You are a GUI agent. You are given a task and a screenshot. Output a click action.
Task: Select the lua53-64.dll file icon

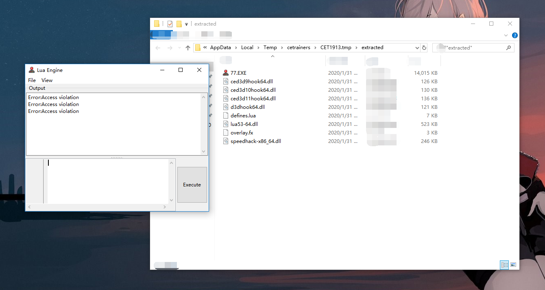pos(226,124)
